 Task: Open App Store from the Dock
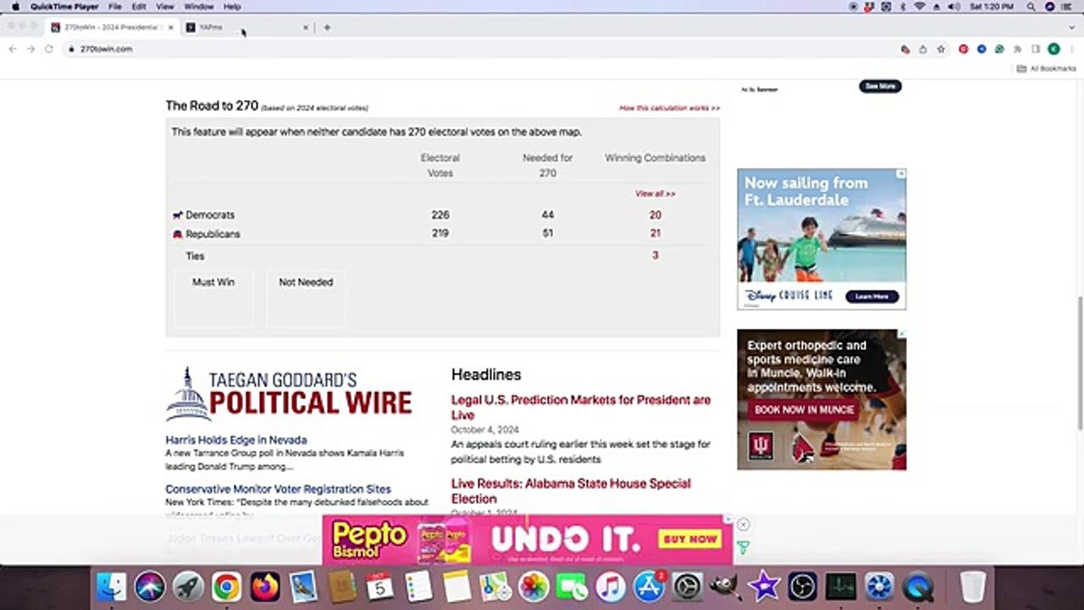[649, 586]
